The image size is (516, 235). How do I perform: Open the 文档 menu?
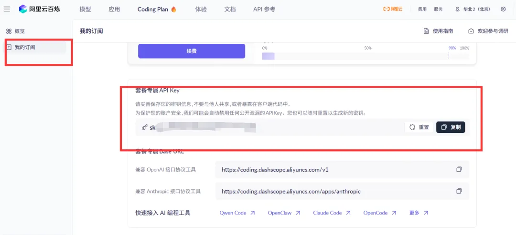[230, 9]
